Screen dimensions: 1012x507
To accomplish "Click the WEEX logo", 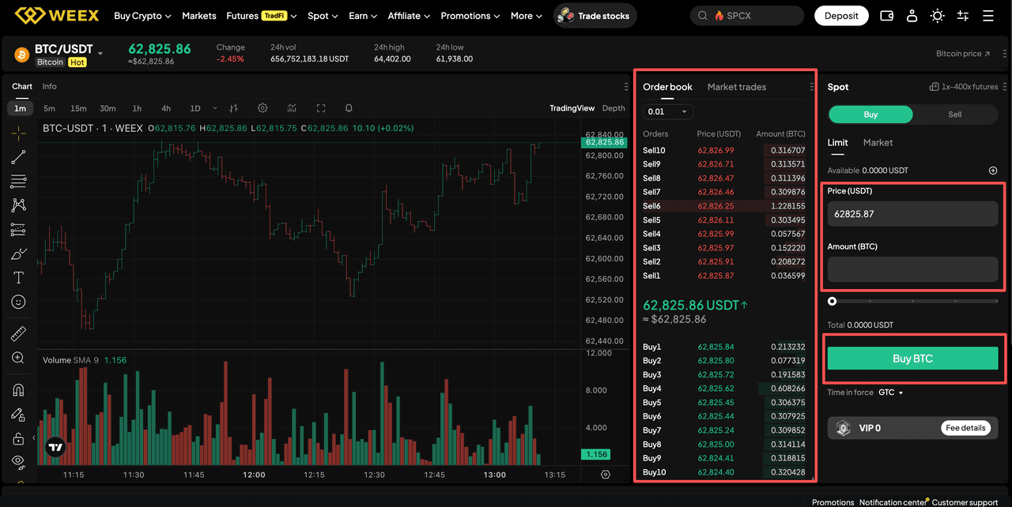I will (x=57, y=16).
